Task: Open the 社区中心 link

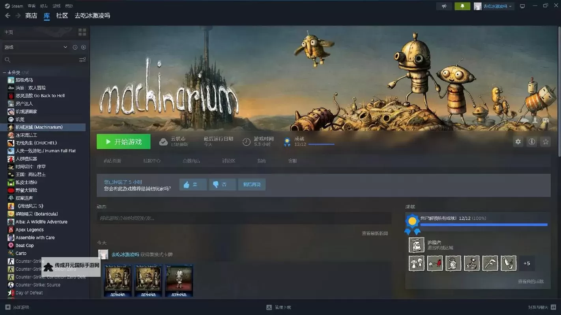Action: pos(152,161)
